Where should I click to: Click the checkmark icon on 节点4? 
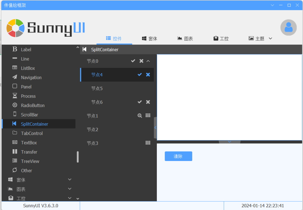click(140, 74)
